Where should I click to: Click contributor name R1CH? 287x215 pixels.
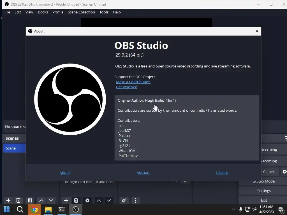point(123,141)
